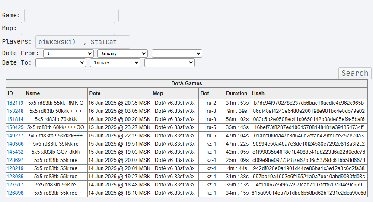The height and width of the screenshot is (202, 373).
Task: Select game name '5x5 rd83tb 55kkkkk+++'
Action: coord(56,136)
